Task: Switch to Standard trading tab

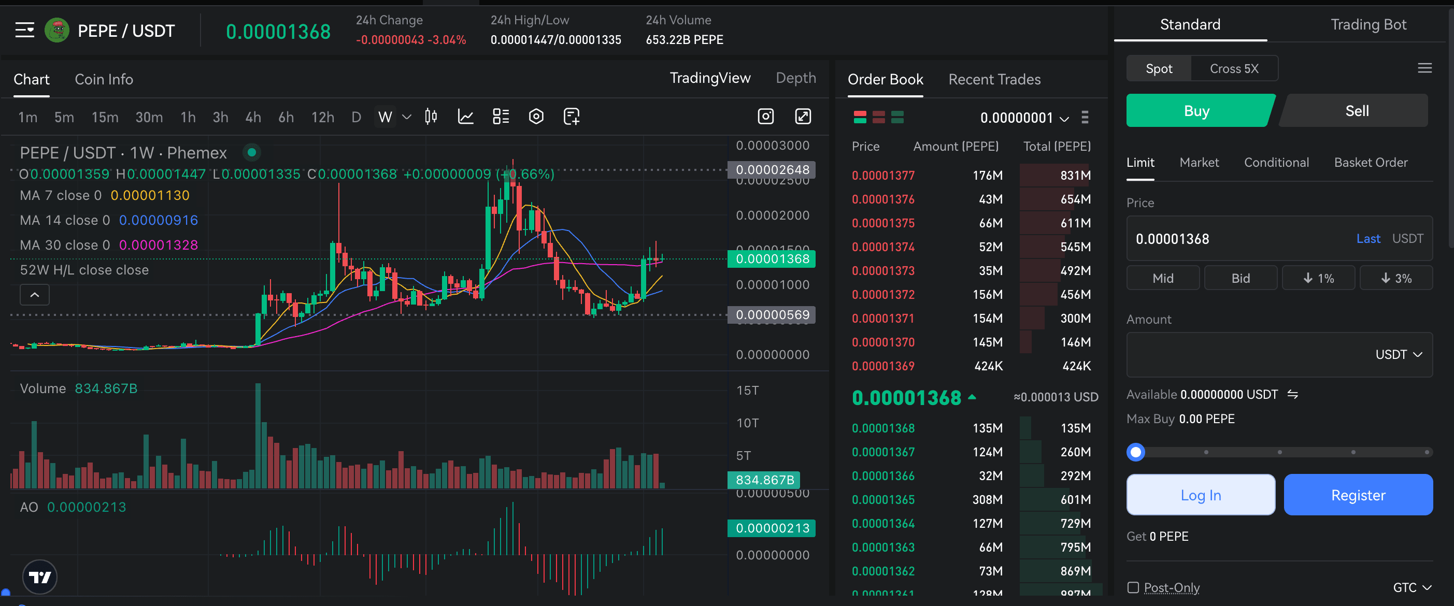Action: [x=1190, y=24]
